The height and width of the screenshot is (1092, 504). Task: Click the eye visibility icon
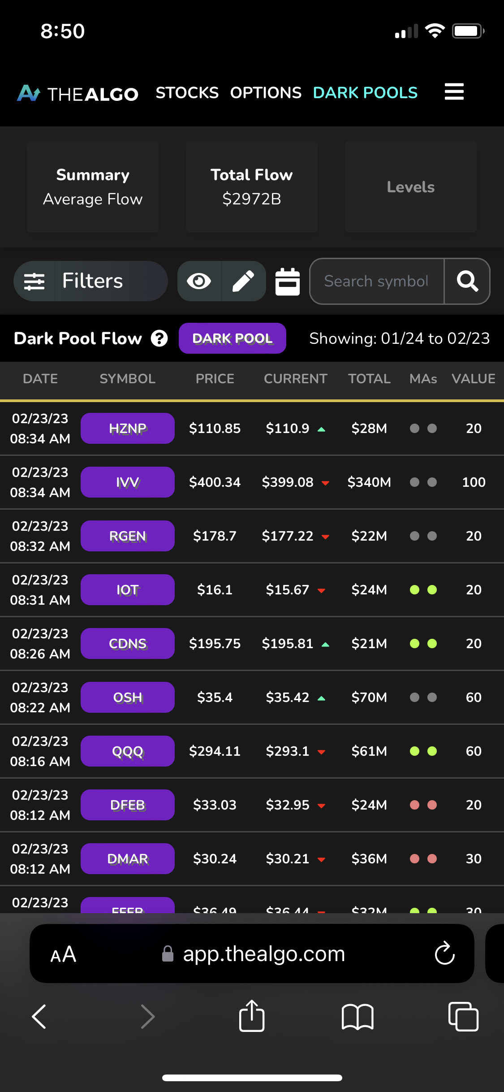(x=199, y=281)
